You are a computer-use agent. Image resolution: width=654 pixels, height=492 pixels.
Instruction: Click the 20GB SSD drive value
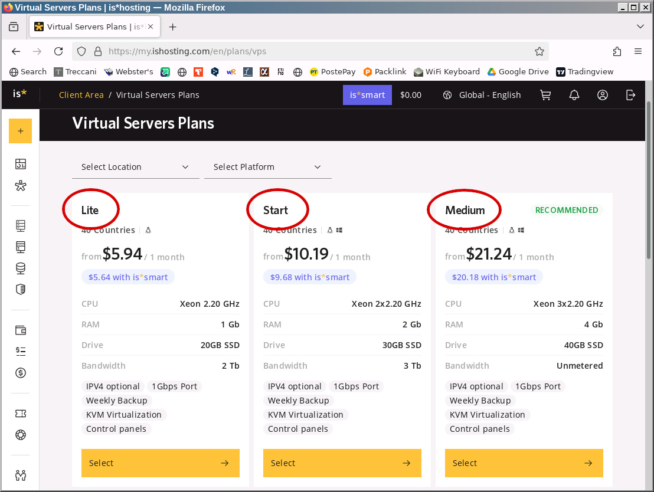coord(220,345)
